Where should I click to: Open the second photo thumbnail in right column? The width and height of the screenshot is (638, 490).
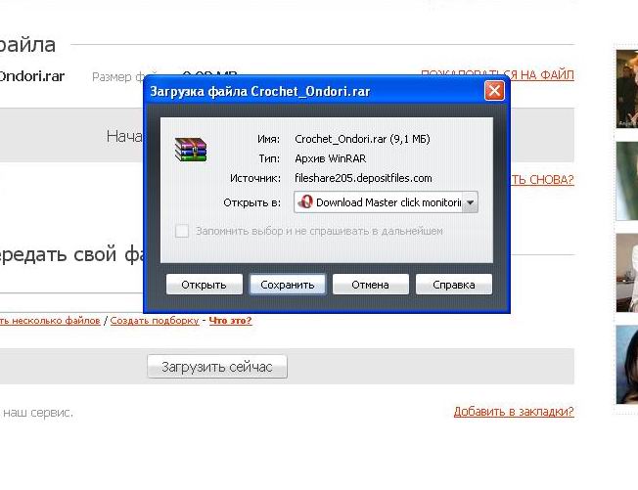pyautogui.click(x=627, y=181)
